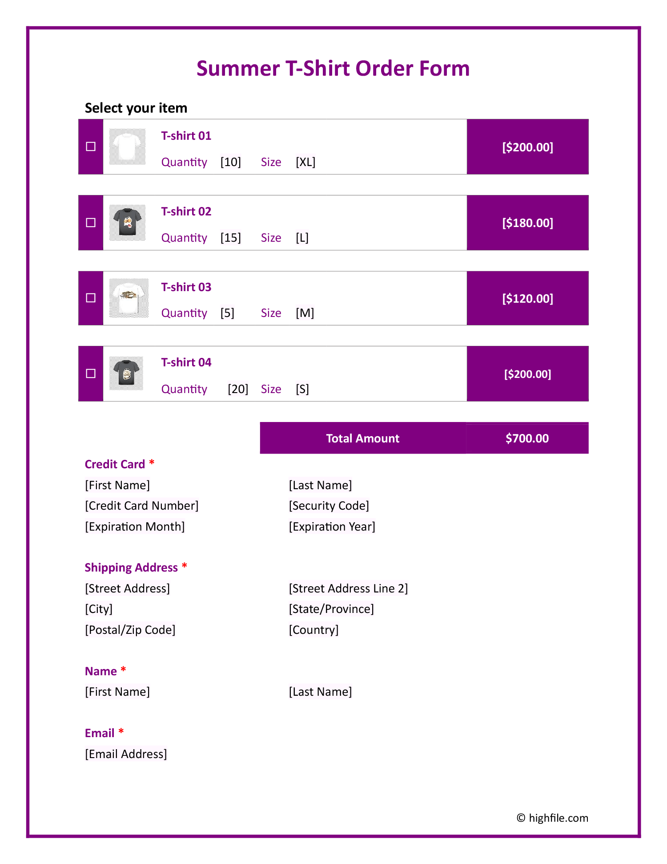Click the $700.00 total amount cell

coord(527,438)
